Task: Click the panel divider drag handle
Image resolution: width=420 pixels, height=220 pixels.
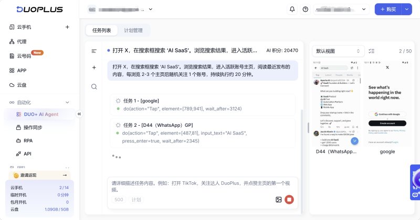Action: [x=308, y=128]
